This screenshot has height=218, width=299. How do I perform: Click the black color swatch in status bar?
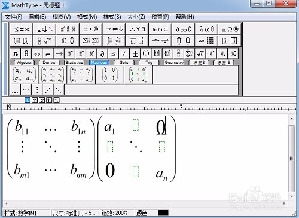tap(163, 213)
